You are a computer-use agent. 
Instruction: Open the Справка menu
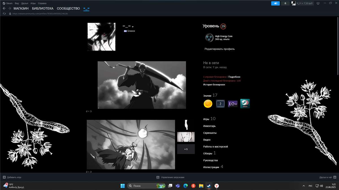click(42, 3)
